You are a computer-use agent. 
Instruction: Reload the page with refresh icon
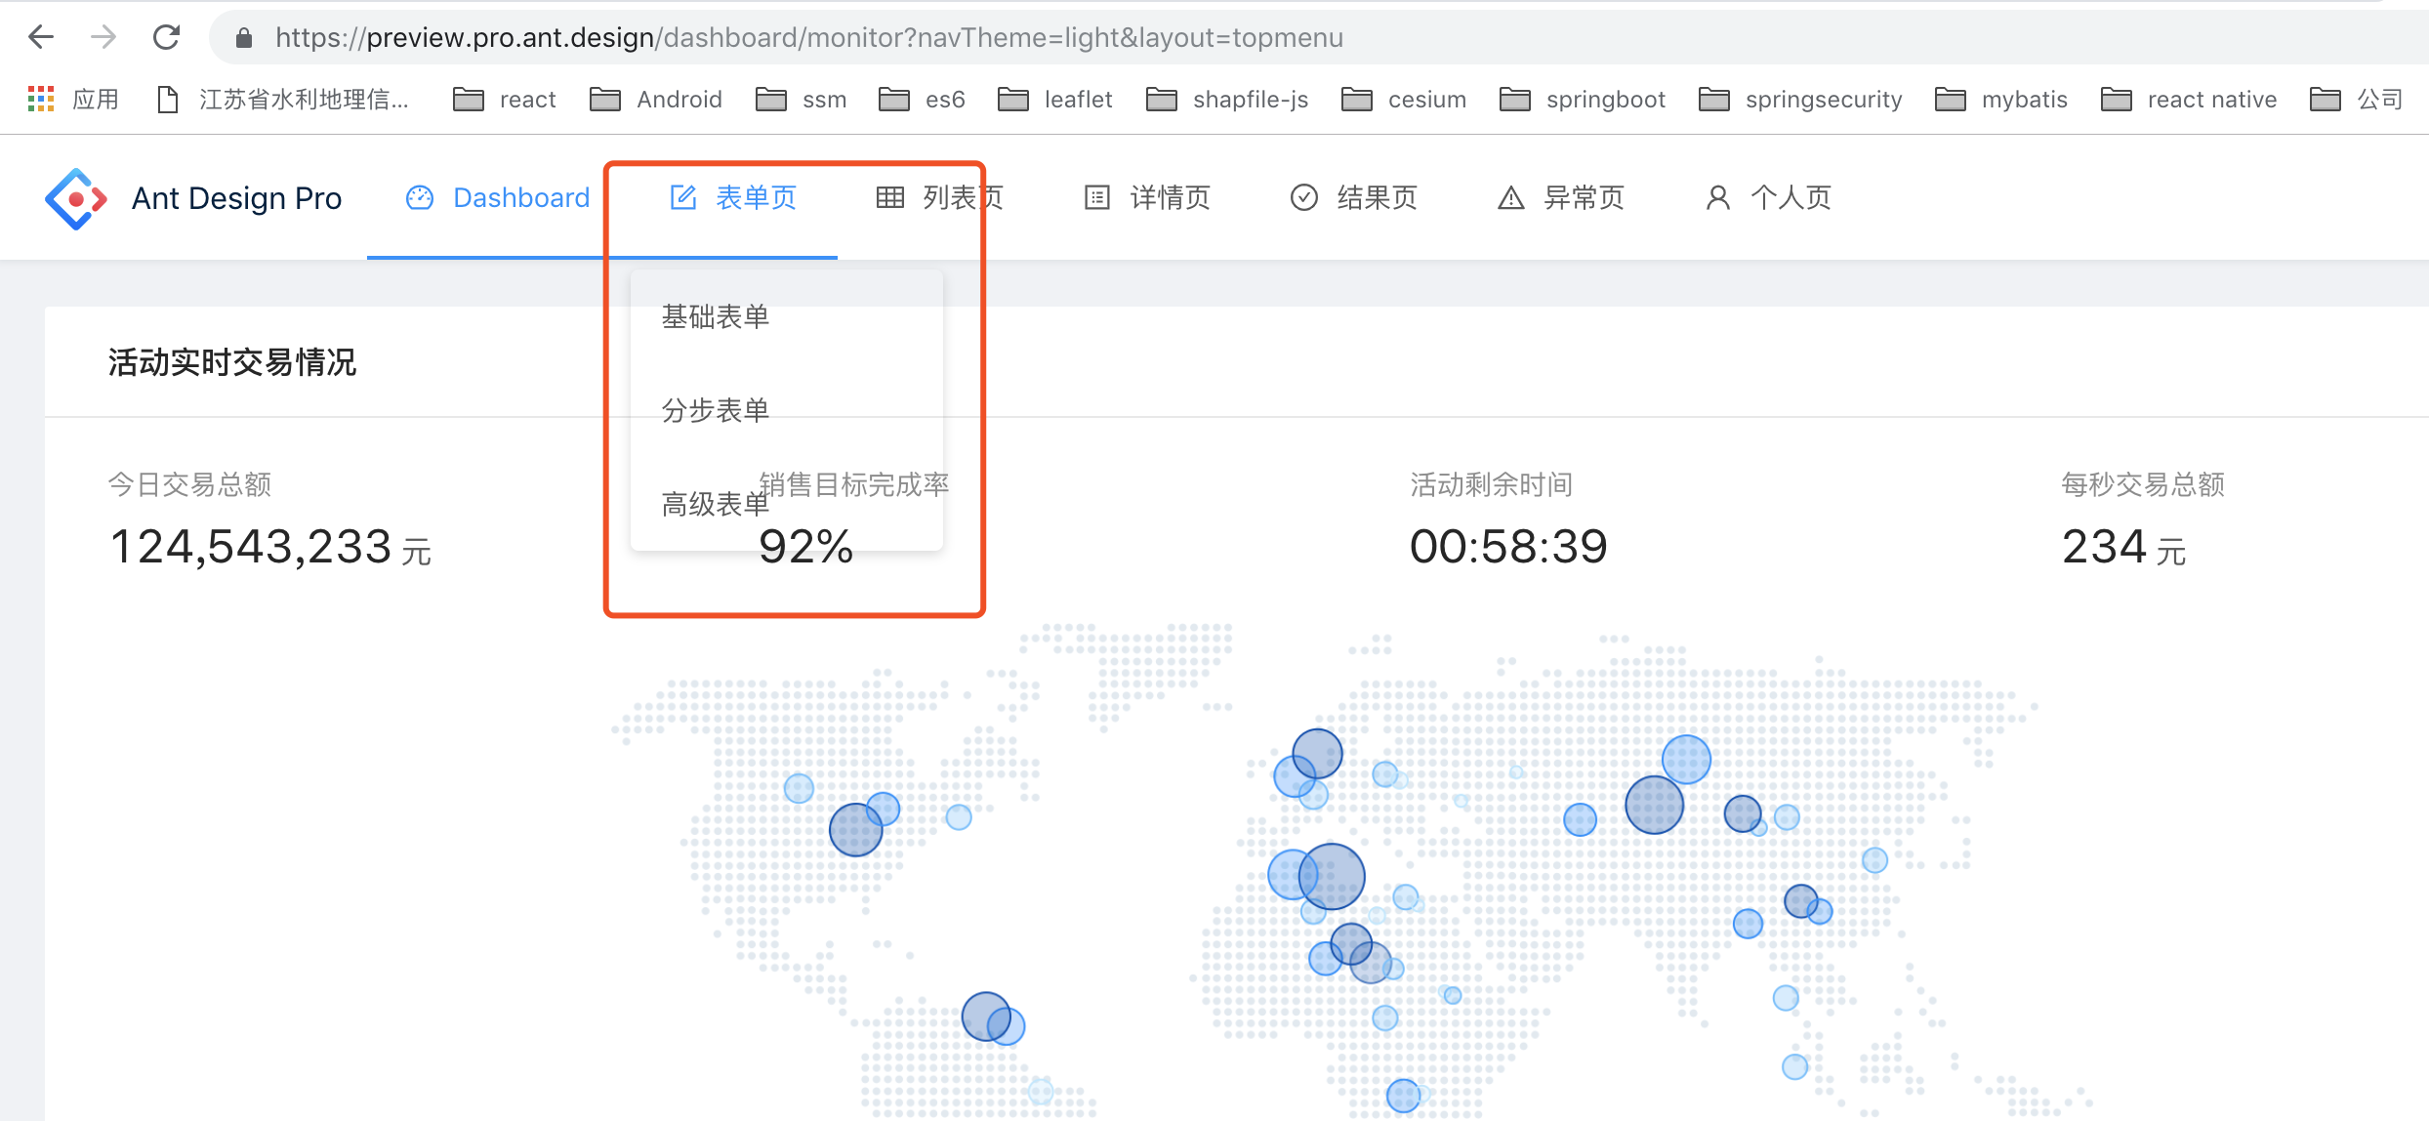pos(167,37)
